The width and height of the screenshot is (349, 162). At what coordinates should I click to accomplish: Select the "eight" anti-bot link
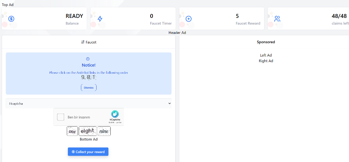pos(87,131)
